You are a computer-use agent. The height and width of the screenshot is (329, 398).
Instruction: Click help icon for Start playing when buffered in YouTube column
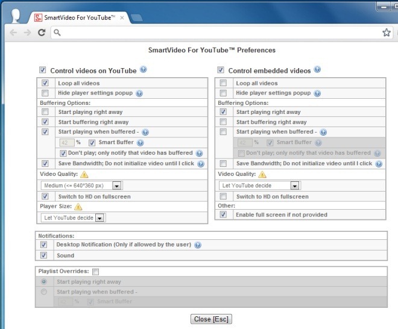[x=145, y=132]
